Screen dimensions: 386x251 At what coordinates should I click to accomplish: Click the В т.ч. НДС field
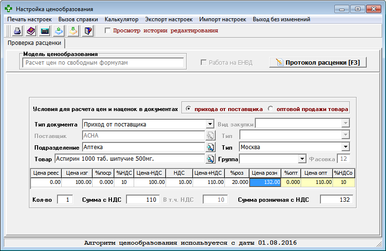coord(215,199)
